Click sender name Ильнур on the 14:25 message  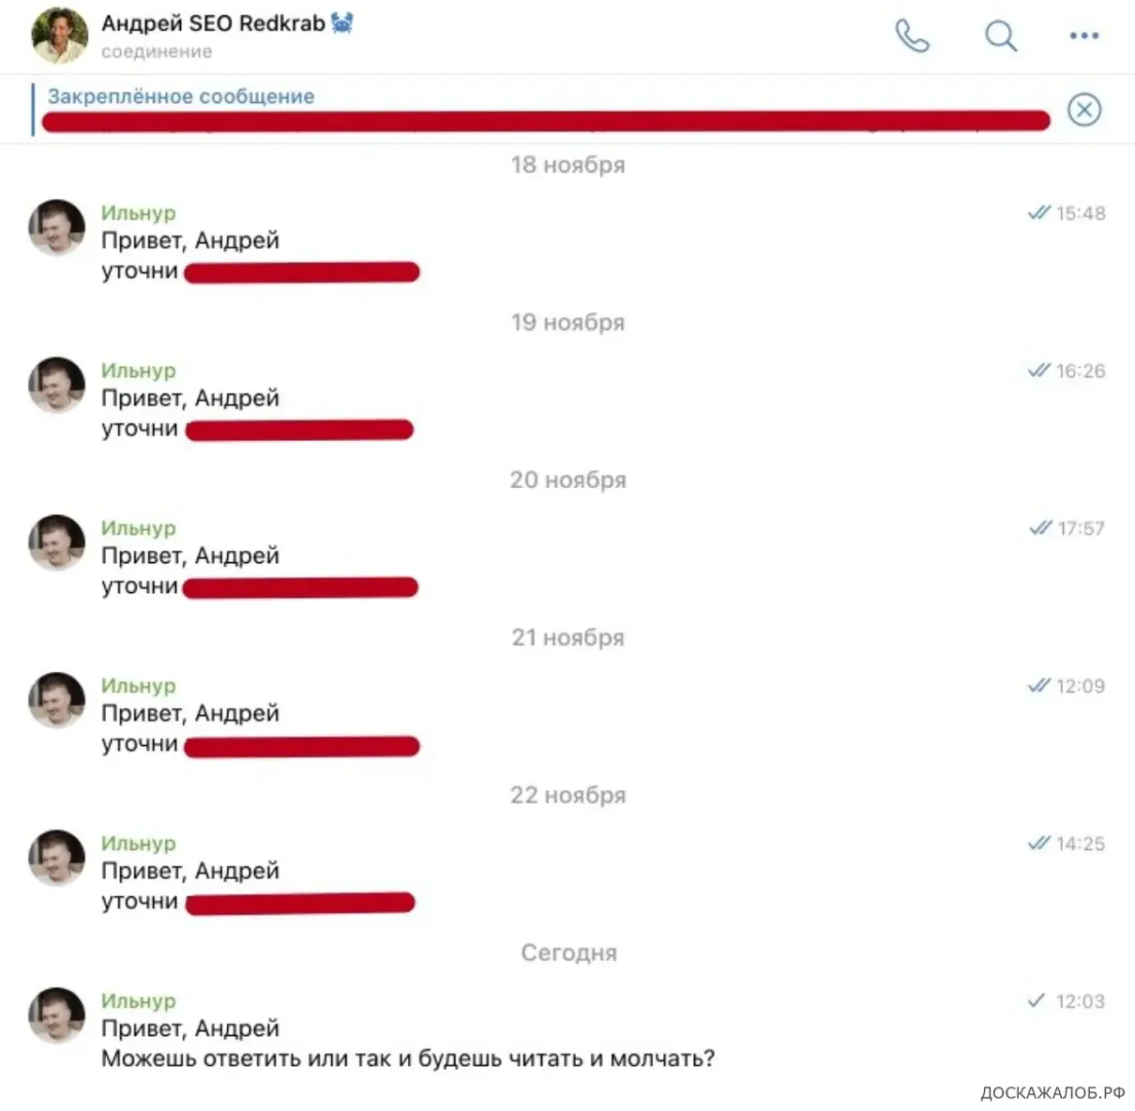pyautogui.click(x=138, y=844)
